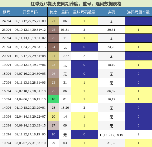
Task: Select draw numbers 08,11,13,19,28,31+06
Action: (x=30, y=83)
